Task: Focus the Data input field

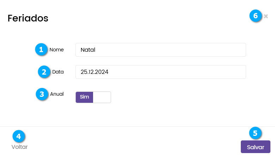Action: click(x=160, y=72)
